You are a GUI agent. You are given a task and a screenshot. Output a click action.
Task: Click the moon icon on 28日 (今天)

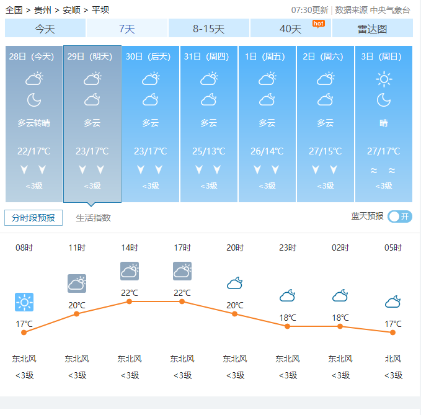click(34, 100)
